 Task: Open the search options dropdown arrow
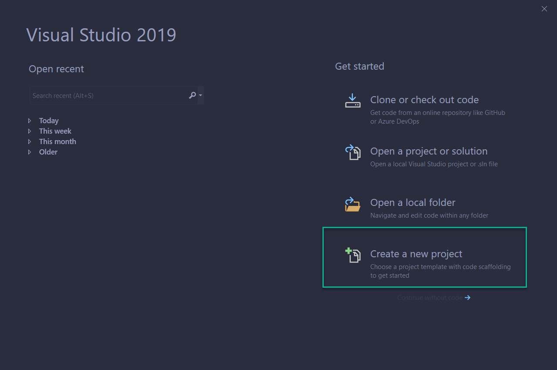(201, 95)
